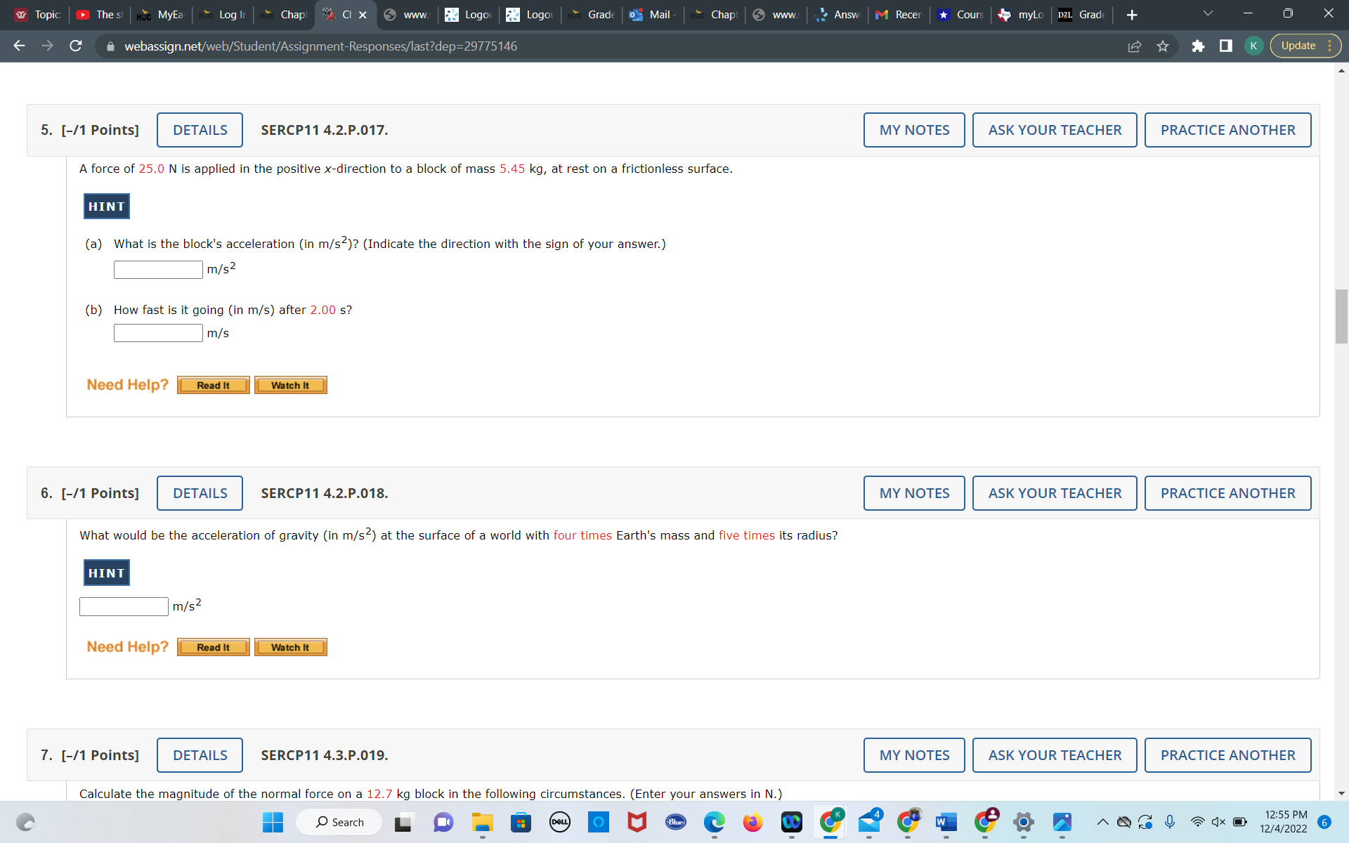
Task: Bookmark this page with star icon
Action: coord(1163,46)
